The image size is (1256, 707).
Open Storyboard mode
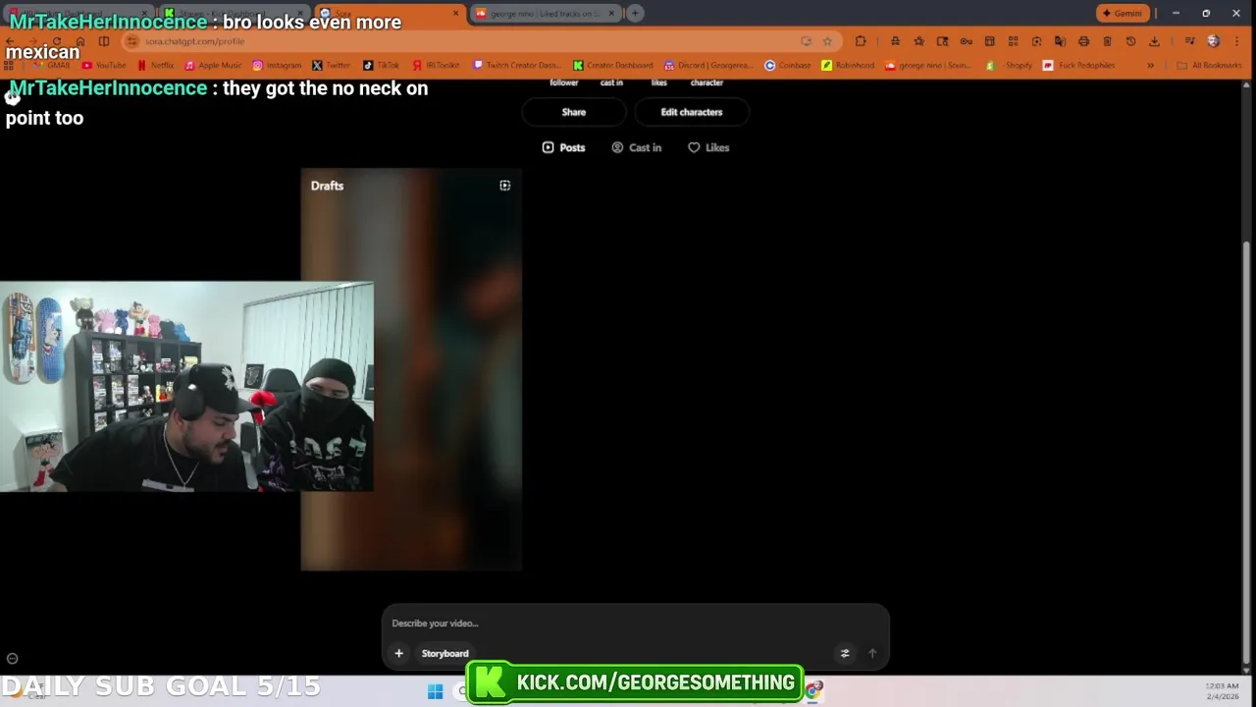click(445, 654)
